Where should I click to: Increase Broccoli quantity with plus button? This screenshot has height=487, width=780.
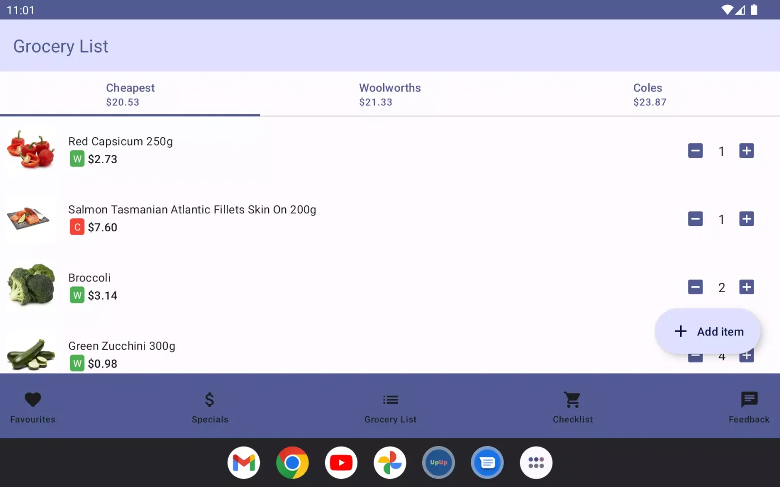point(746,287)
